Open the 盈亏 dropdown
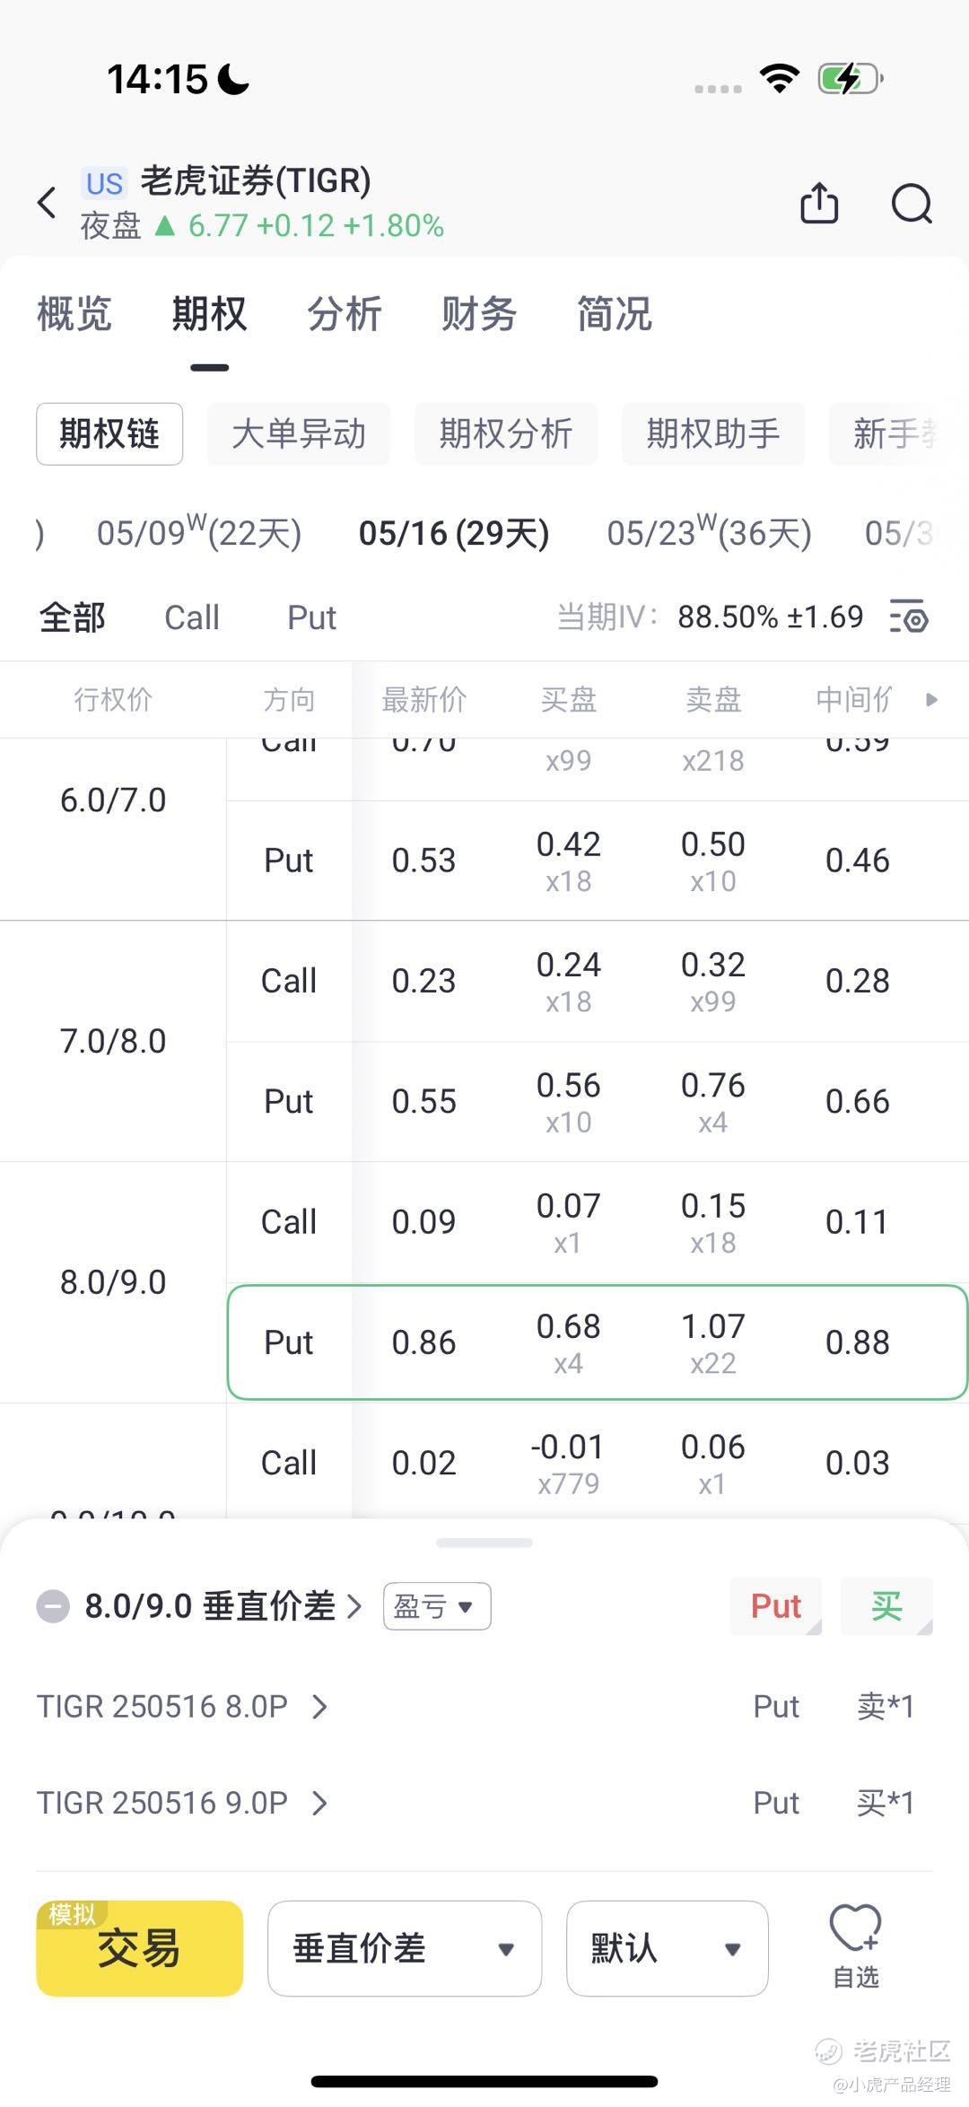This screenshot has width=969, height=2107. point(437,1605)
